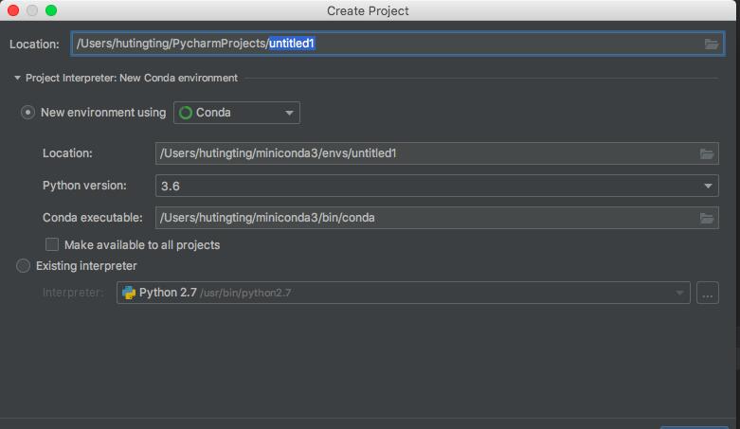The width and height of the screenshot is (740, 429).
Task: Click the Python version label
Action: (84, 186)
